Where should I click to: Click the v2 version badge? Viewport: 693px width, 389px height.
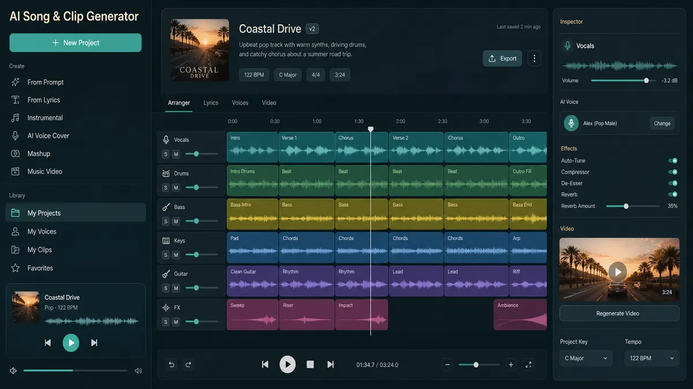click(312, 29)
